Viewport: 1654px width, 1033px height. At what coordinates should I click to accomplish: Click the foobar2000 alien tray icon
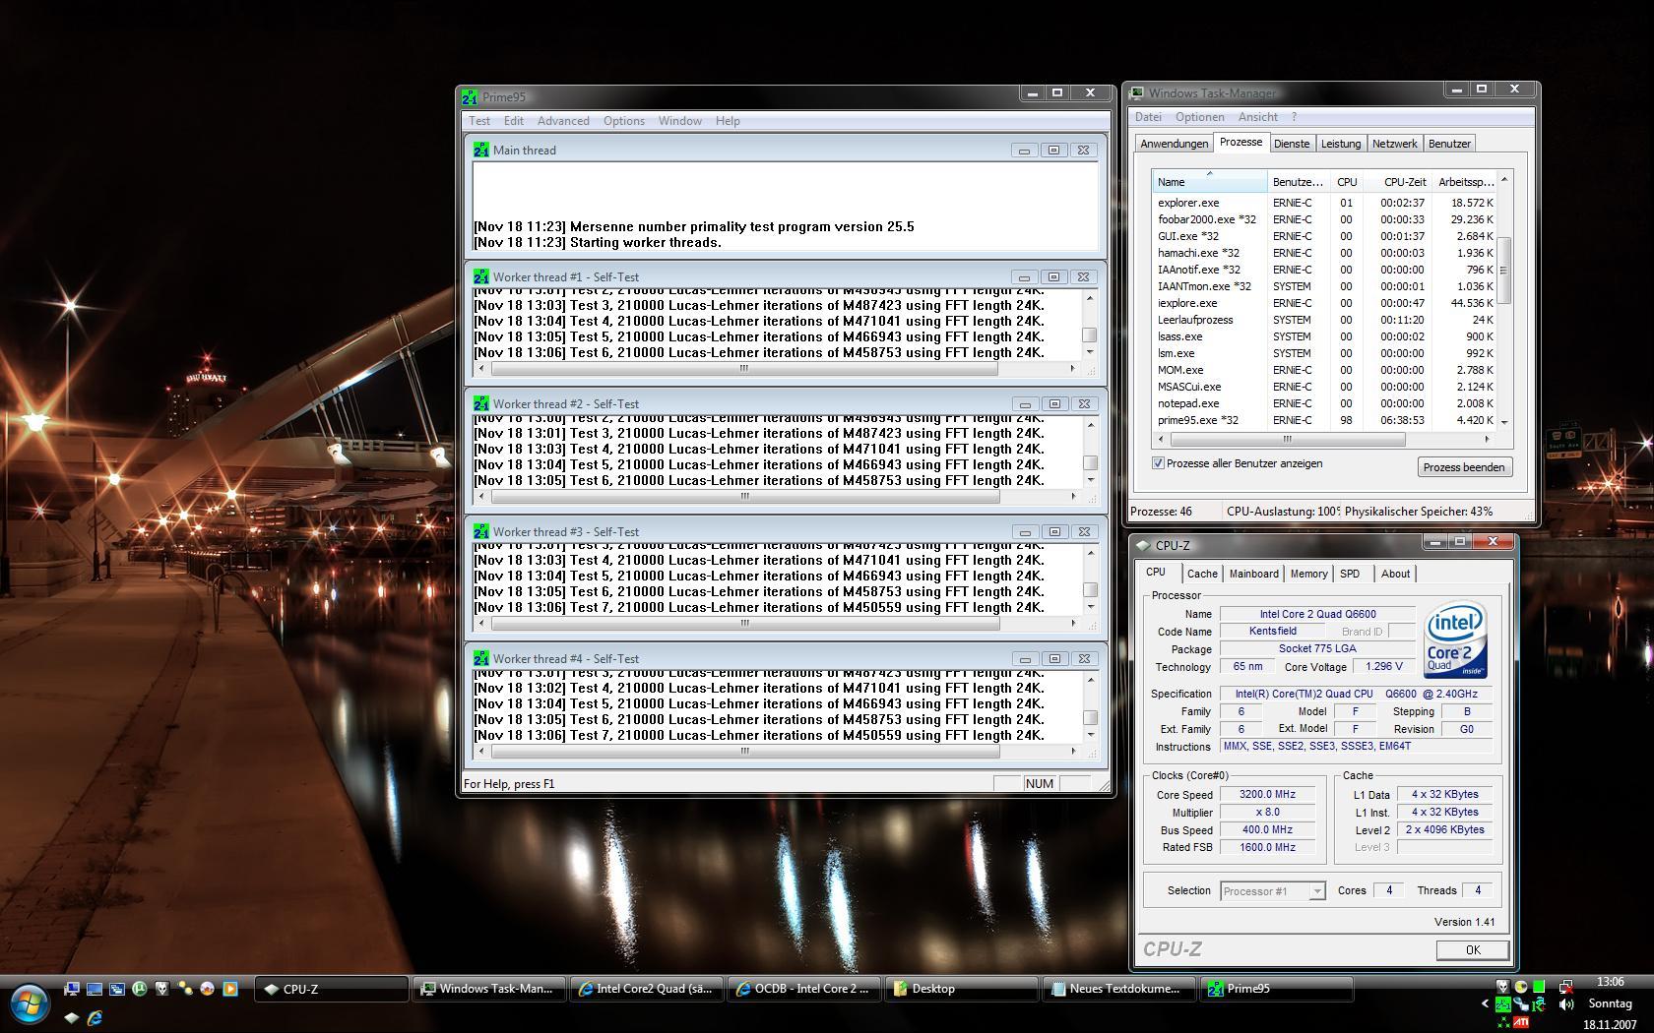[1503, 987]
